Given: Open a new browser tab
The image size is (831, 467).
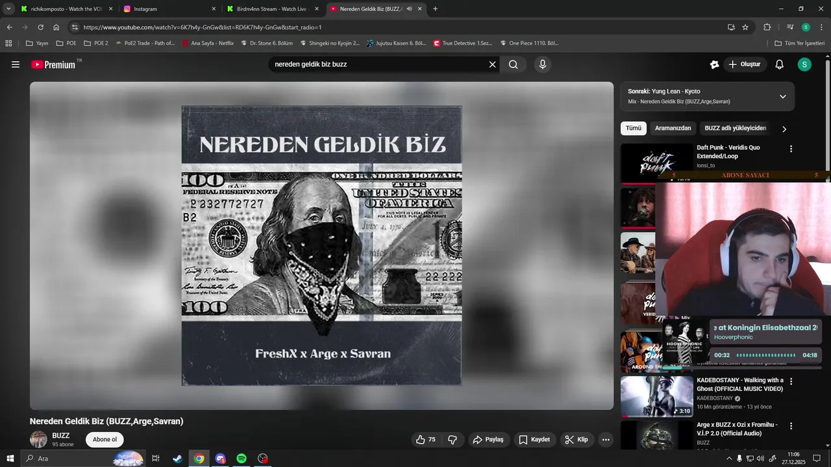Looking at the screenshot, I should 435,9.
